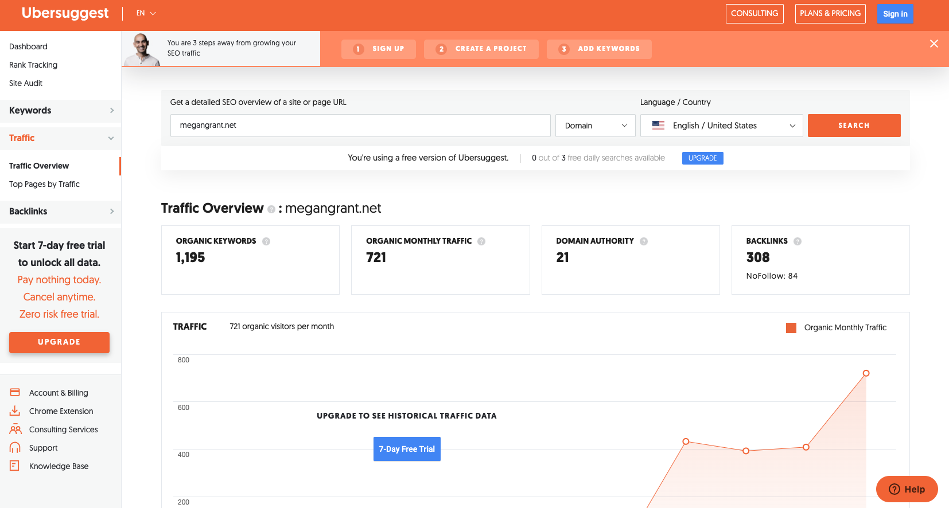Click the Knowledge Base book icon
Screen dimensions: 949x508
15,466
